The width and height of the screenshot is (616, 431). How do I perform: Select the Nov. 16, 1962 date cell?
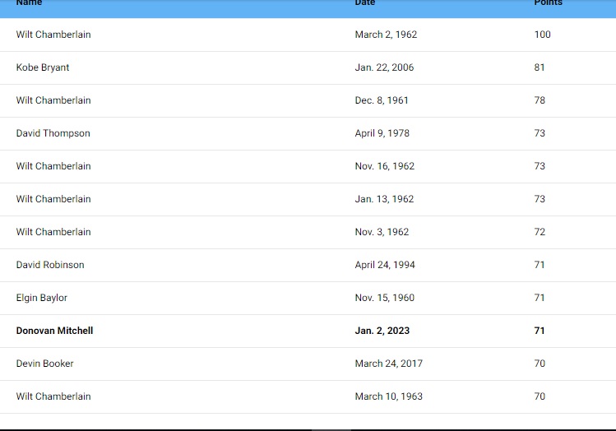tap(385, 166)
